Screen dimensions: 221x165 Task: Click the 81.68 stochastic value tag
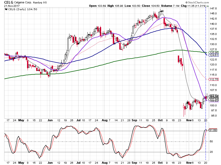point(213,130)
